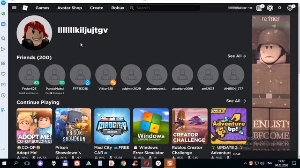Image resolution: width=300 pixels, height=168 pixels.
Task: Open friend alexeipro0091's avatar
Action: pyautogui.click(x=182, y=75)
